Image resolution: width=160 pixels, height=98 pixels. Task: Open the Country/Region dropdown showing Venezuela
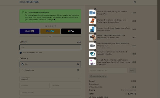[50, 79]
